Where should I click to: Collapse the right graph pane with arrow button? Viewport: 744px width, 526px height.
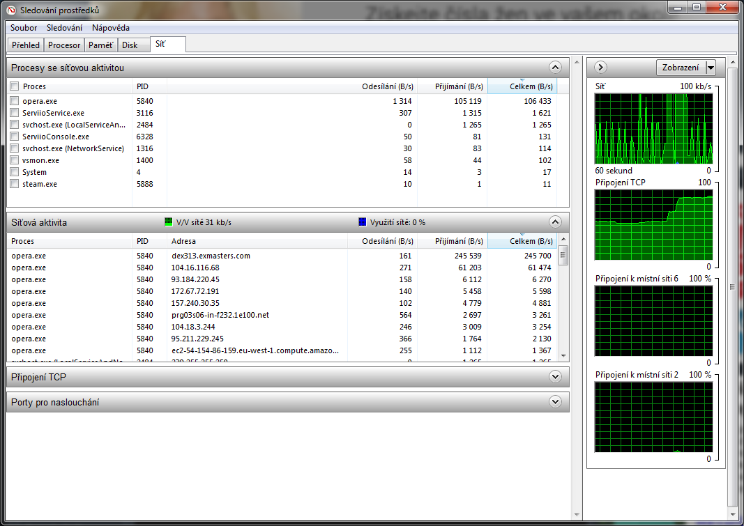pyautogui.click(x=600, y=68)
